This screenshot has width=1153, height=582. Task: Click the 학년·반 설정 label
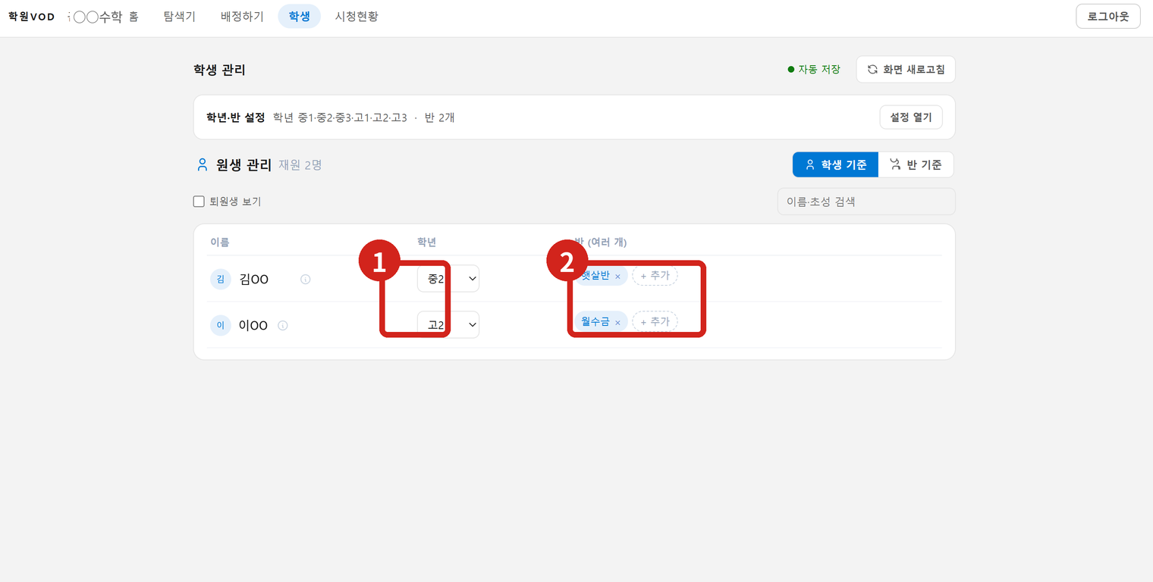235,117
